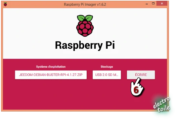This screenshot has height=121, width=178.
Task: Click the Raspberry Pi icon in title bar
Action: pos(5,4)
